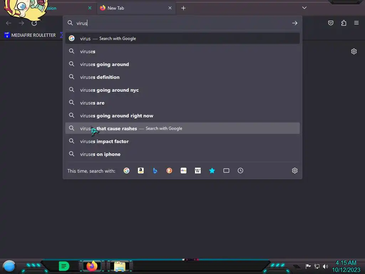This screenshot has width=365, height=274.
Task: Select 'viruses that cause rashes' suggestion
Action: click(x=182, y=128)
